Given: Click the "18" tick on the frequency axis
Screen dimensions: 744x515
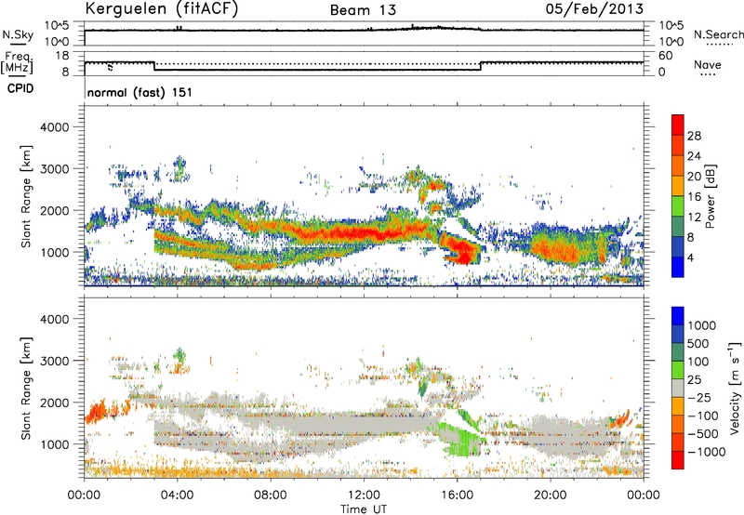Looking at the screenshot, I should (62, 56).
